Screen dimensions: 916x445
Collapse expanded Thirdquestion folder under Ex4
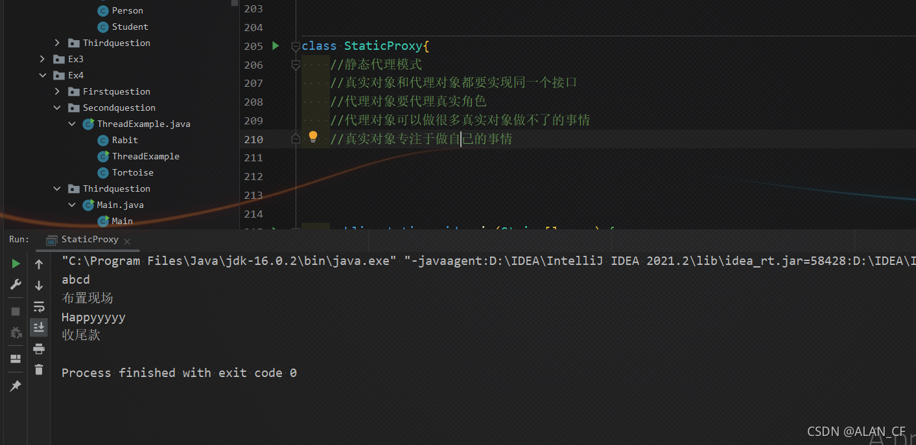(x=57, y=188)
